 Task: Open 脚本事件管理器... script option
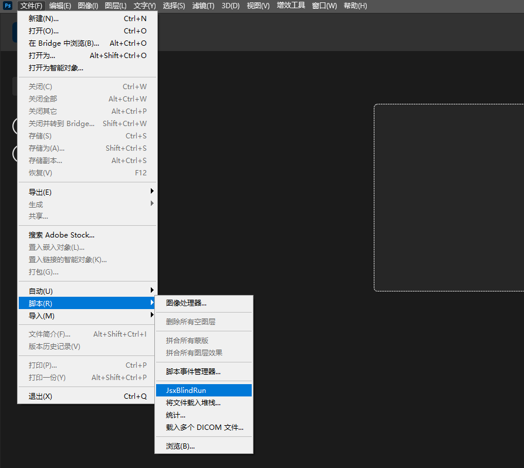(193, 371)
